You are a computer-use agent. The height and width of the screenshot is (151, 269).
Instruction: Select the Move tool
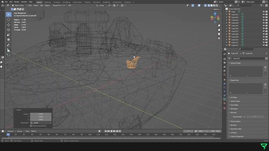click(8, 25)
